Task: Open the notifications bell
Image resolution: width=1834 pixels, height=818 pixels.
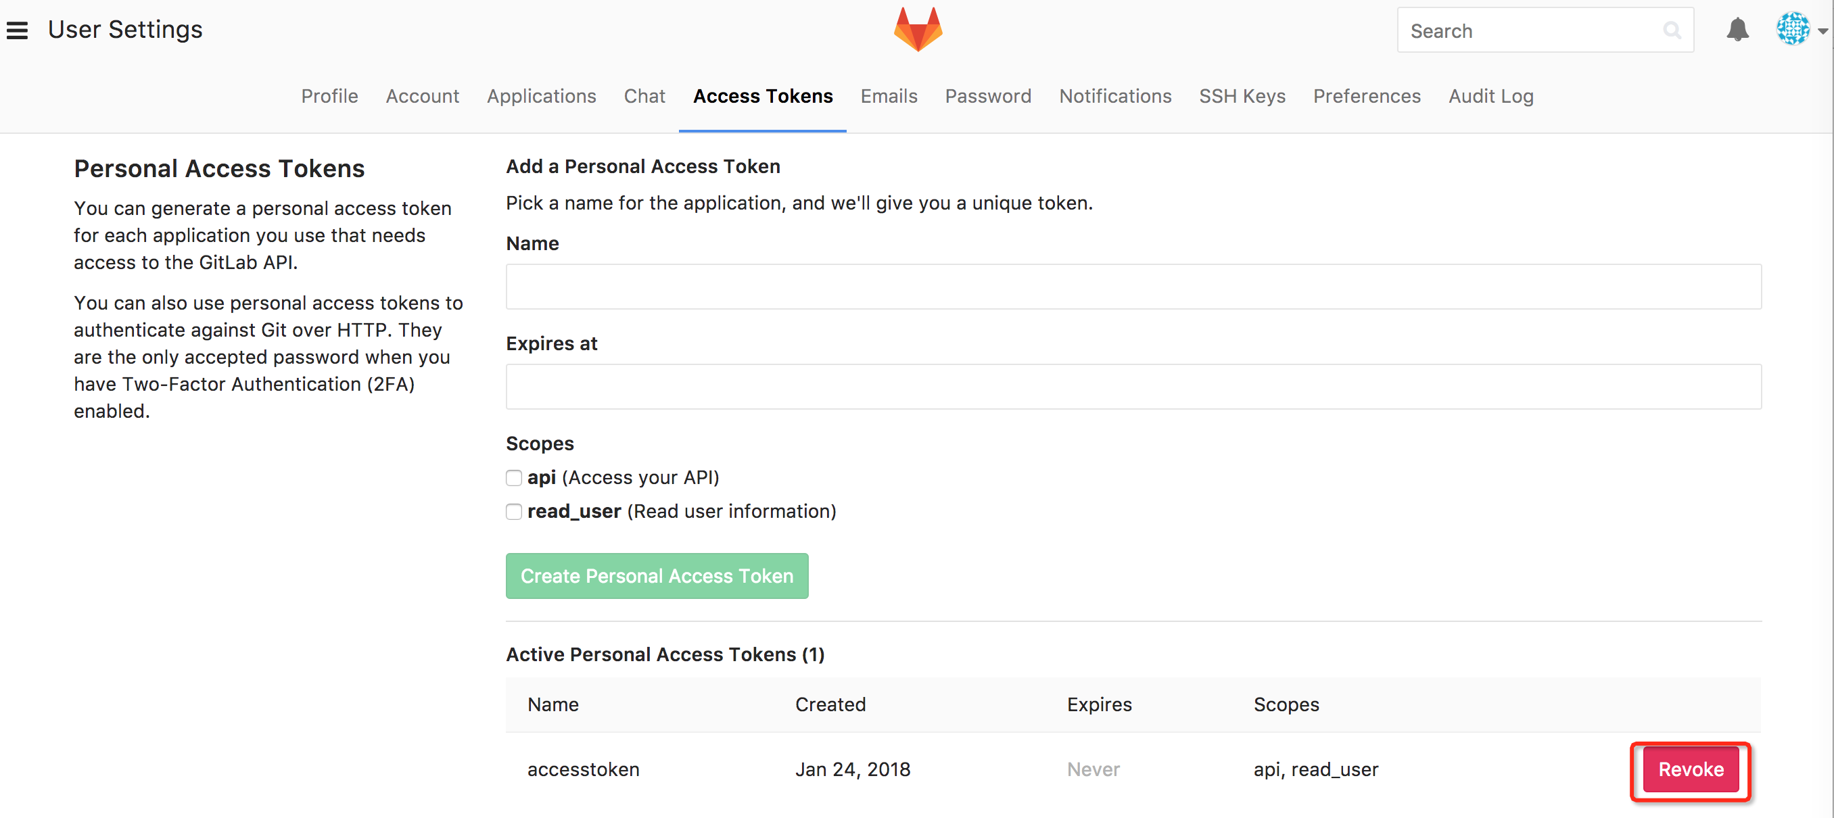Action: pyautogui.click(x=1737, y=30)
